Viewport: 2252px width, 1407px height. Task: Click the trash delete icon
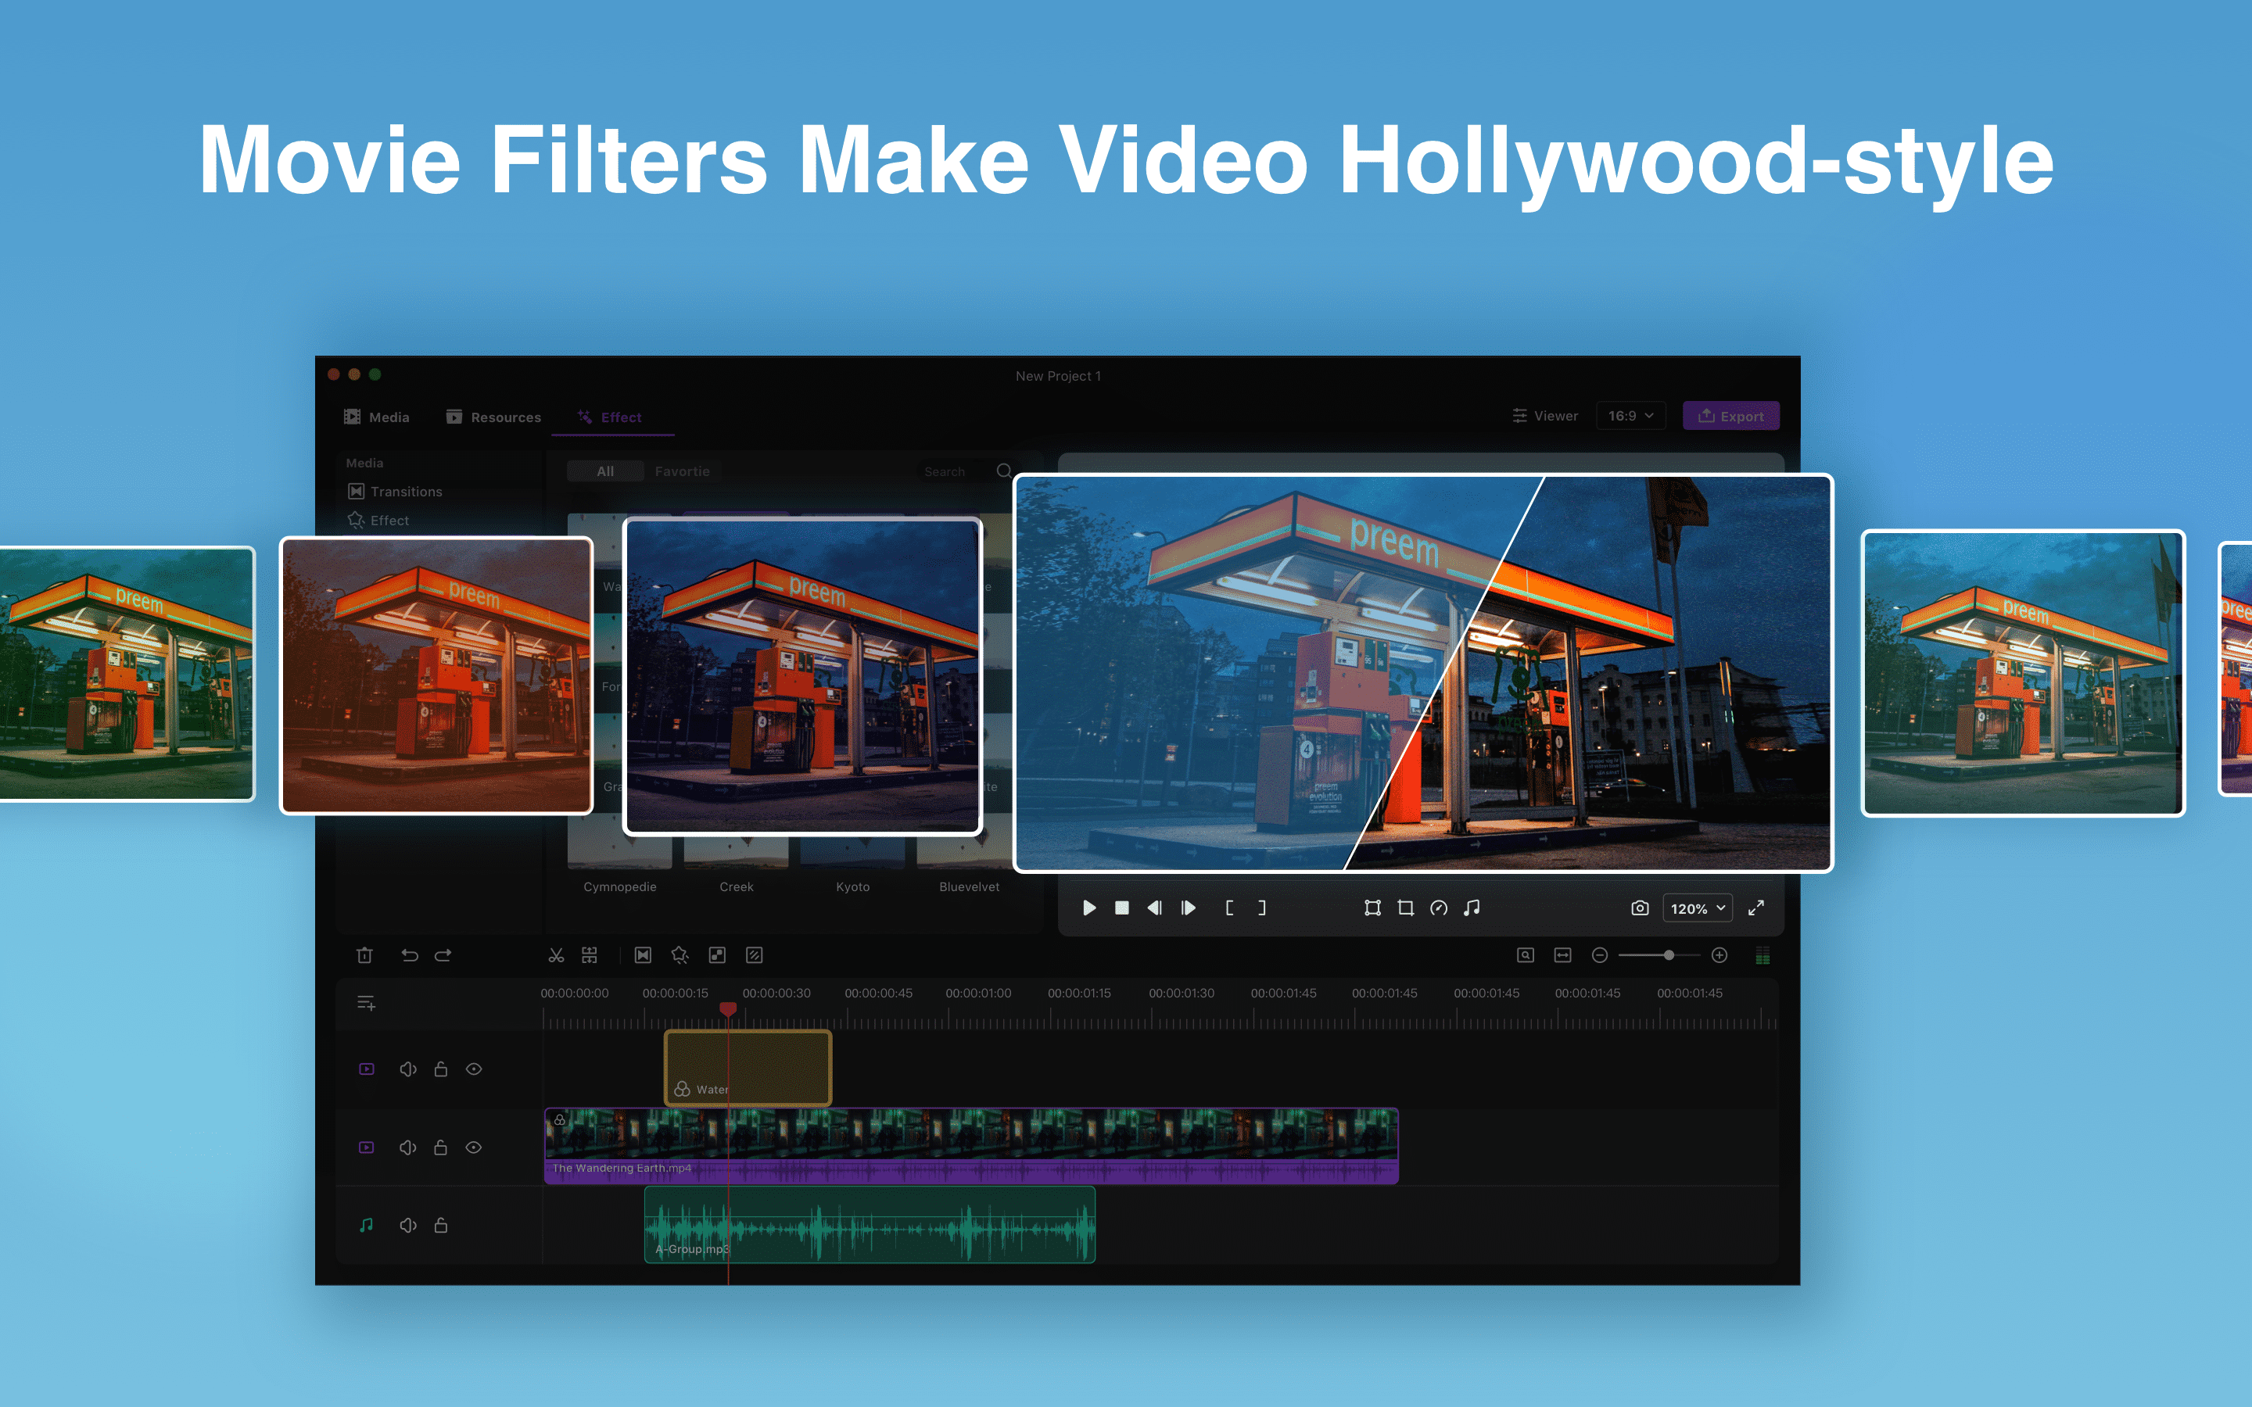[x=365, y=956]
